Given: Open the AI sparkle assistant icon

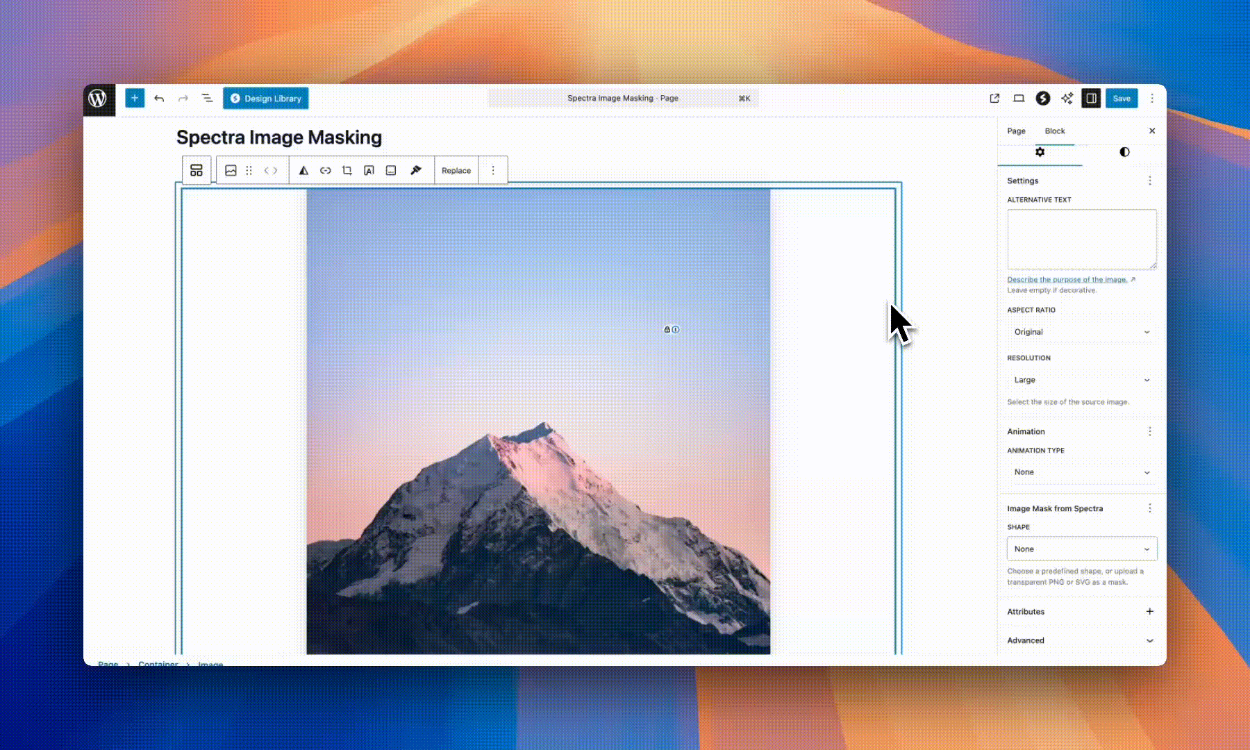Looking at the screenshot, I should [1067, 98].
